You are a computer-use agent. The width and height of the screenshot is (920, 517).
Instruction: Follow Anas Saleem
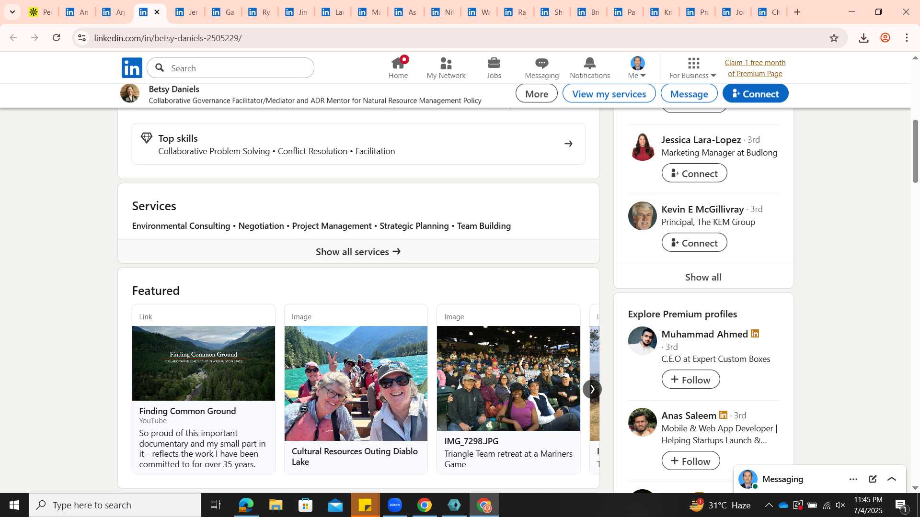pyautogui.click(x=690, y=461)
